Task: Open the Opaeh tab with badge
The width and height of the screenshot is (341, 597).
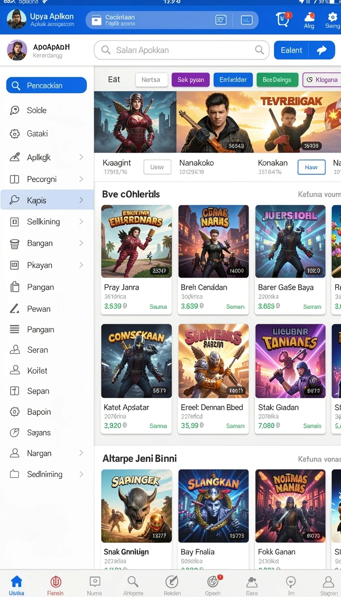Action: click(x=213, y=585)
